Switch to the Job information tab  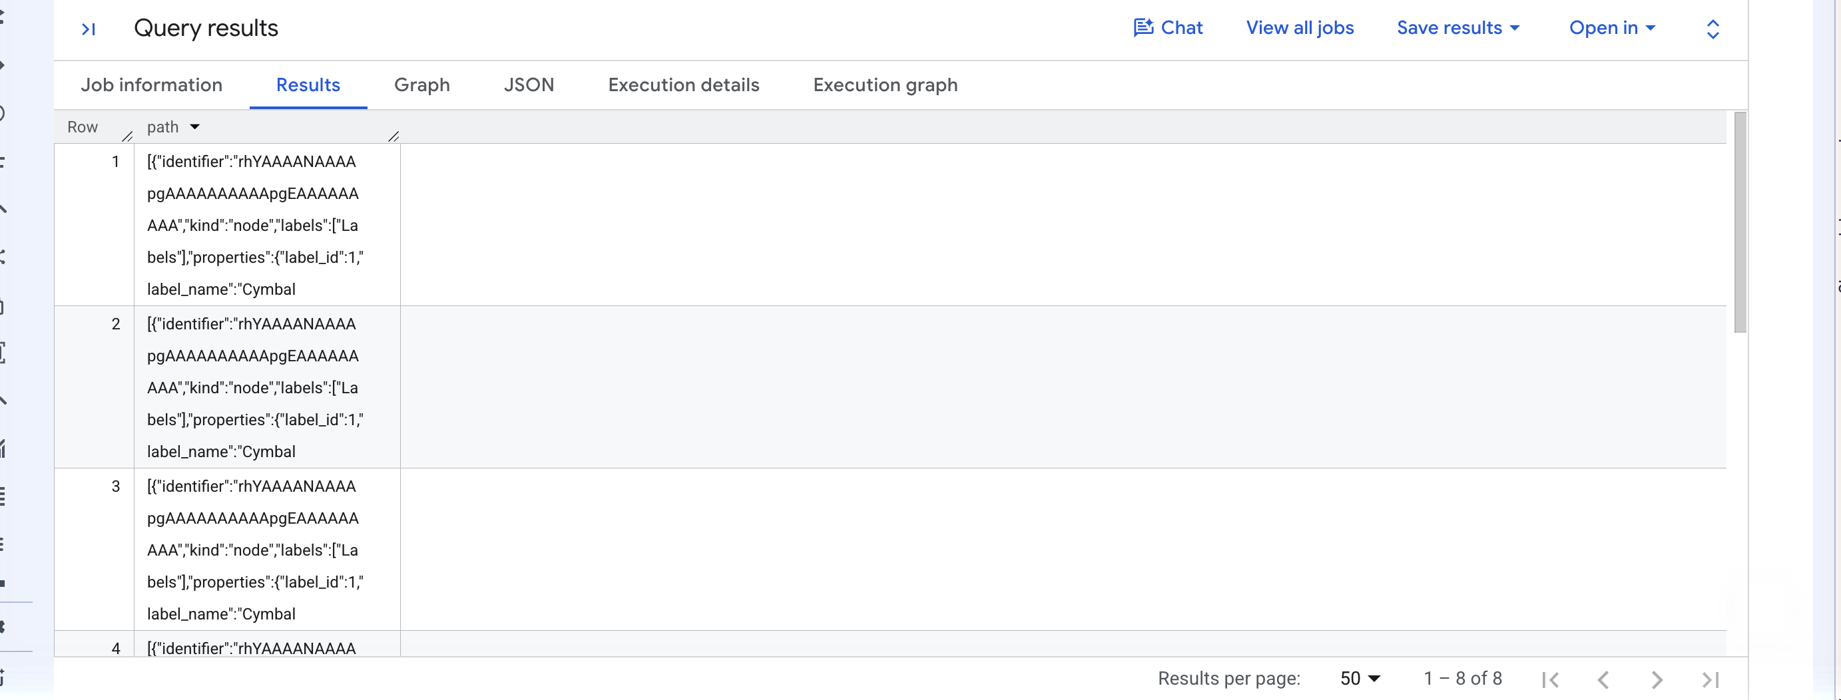tap(152, 85)
